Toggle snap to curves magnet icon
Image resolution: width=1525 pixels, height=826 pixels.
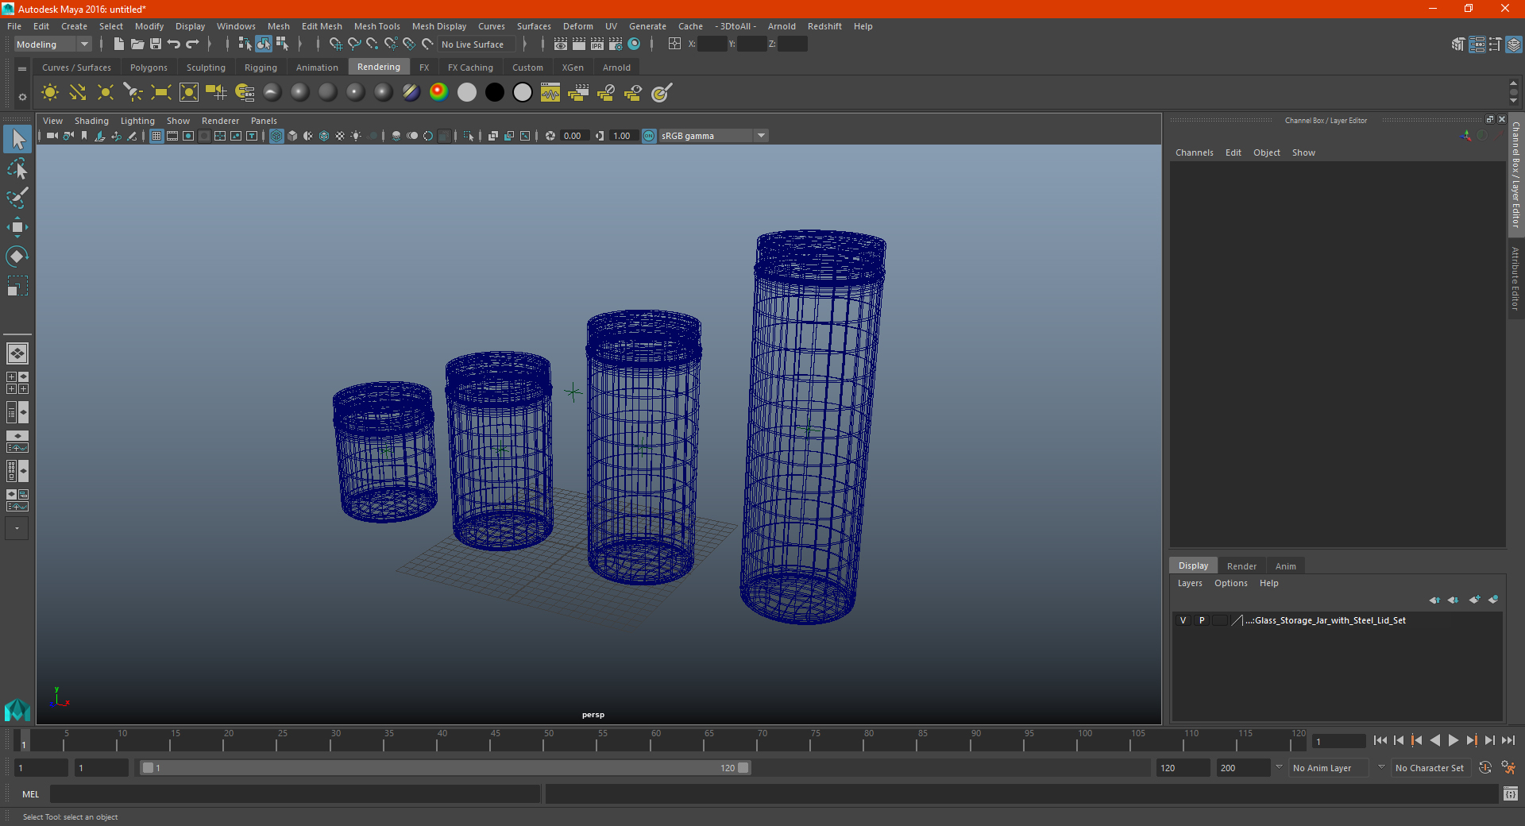pos(354,44)
